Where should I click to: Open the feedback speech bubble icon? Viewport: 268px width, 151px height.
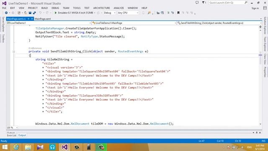coord(197,3)
